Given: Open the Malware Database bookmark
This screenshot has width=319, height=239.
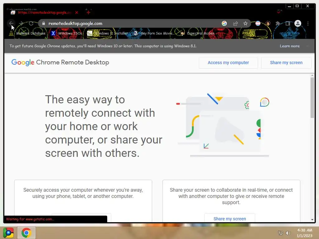Looking at the screenshot, I should click(27, 33).
